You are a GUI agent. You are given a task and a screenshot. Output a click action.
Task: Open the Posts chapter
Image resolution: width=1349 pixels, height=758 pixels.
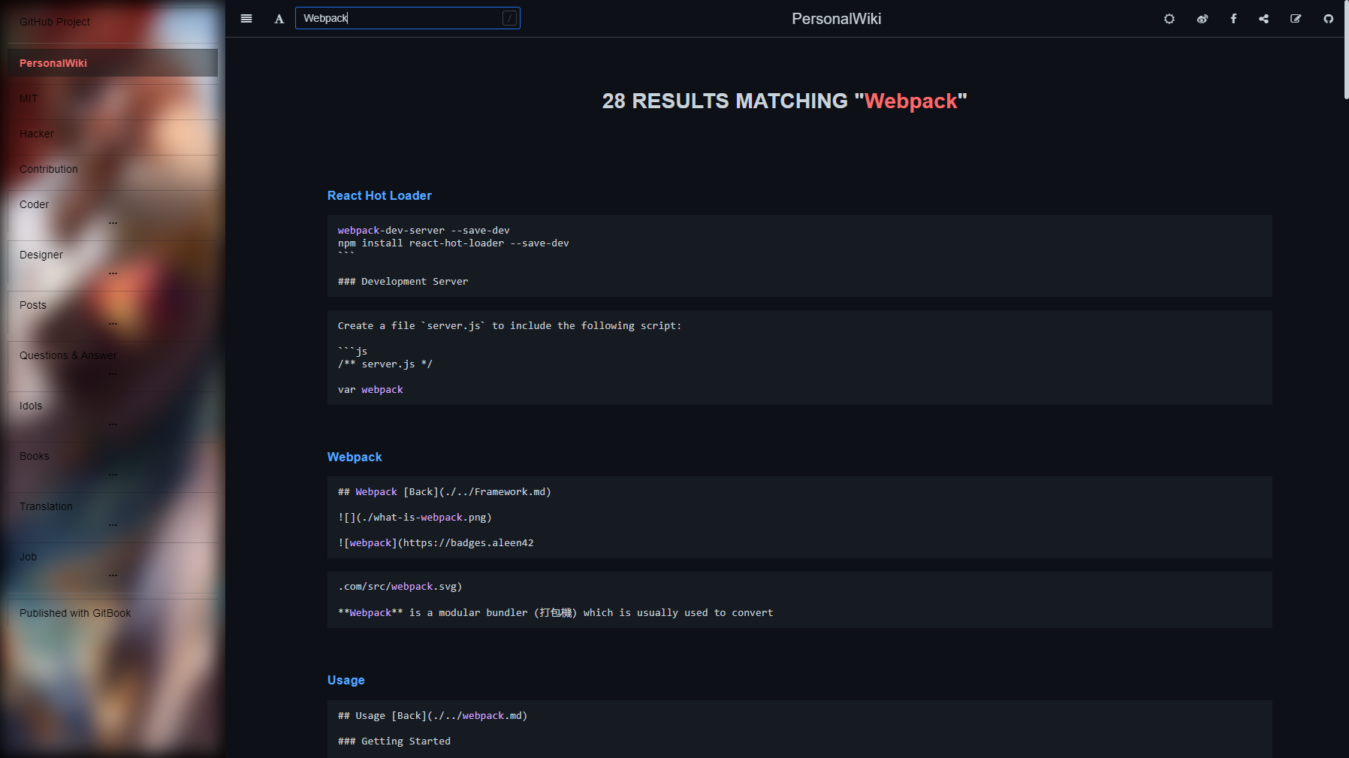33,305
